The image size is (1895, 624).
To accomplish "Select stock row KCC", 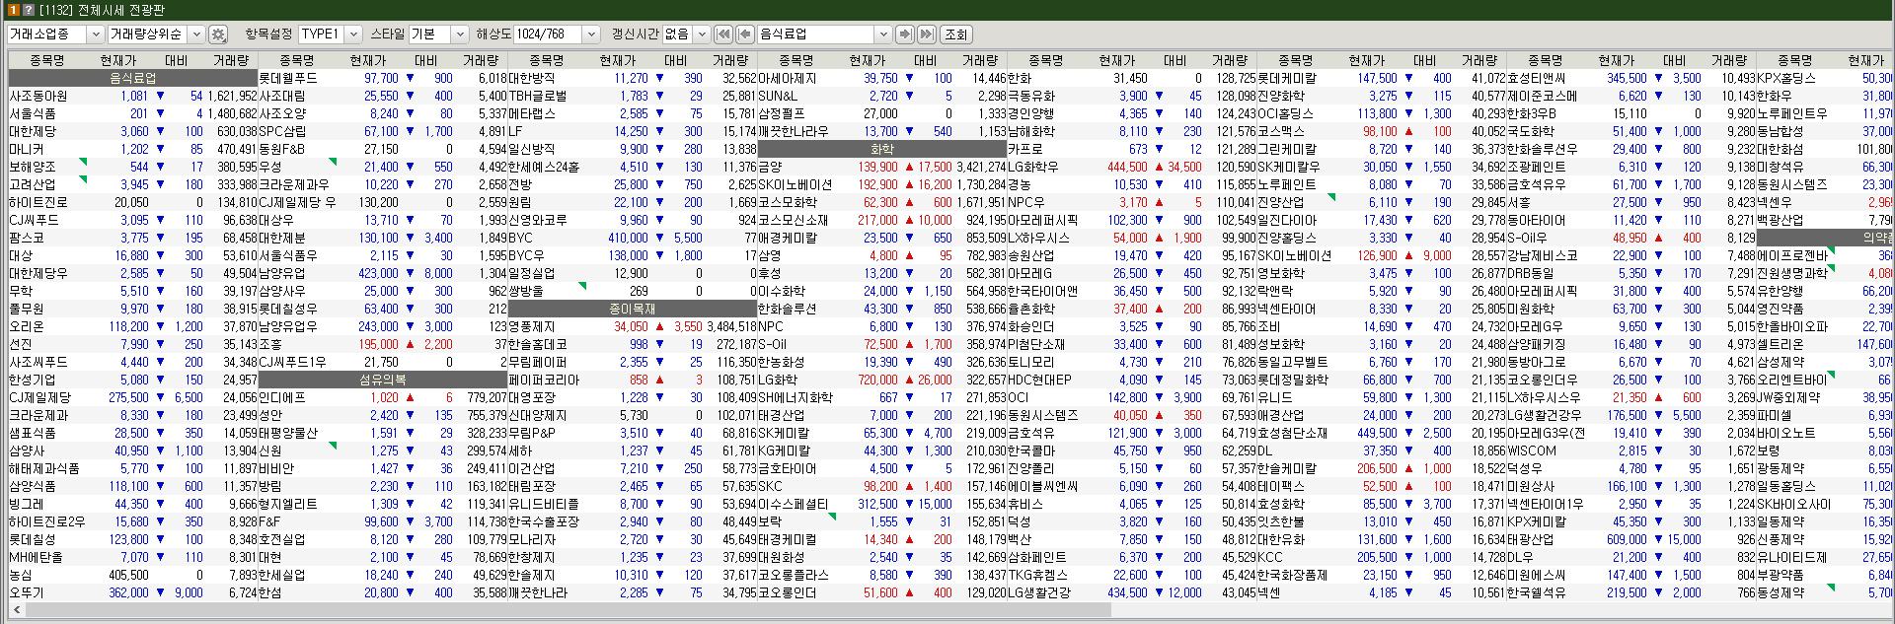I will pyautogui.click(x=1382, y=557).
